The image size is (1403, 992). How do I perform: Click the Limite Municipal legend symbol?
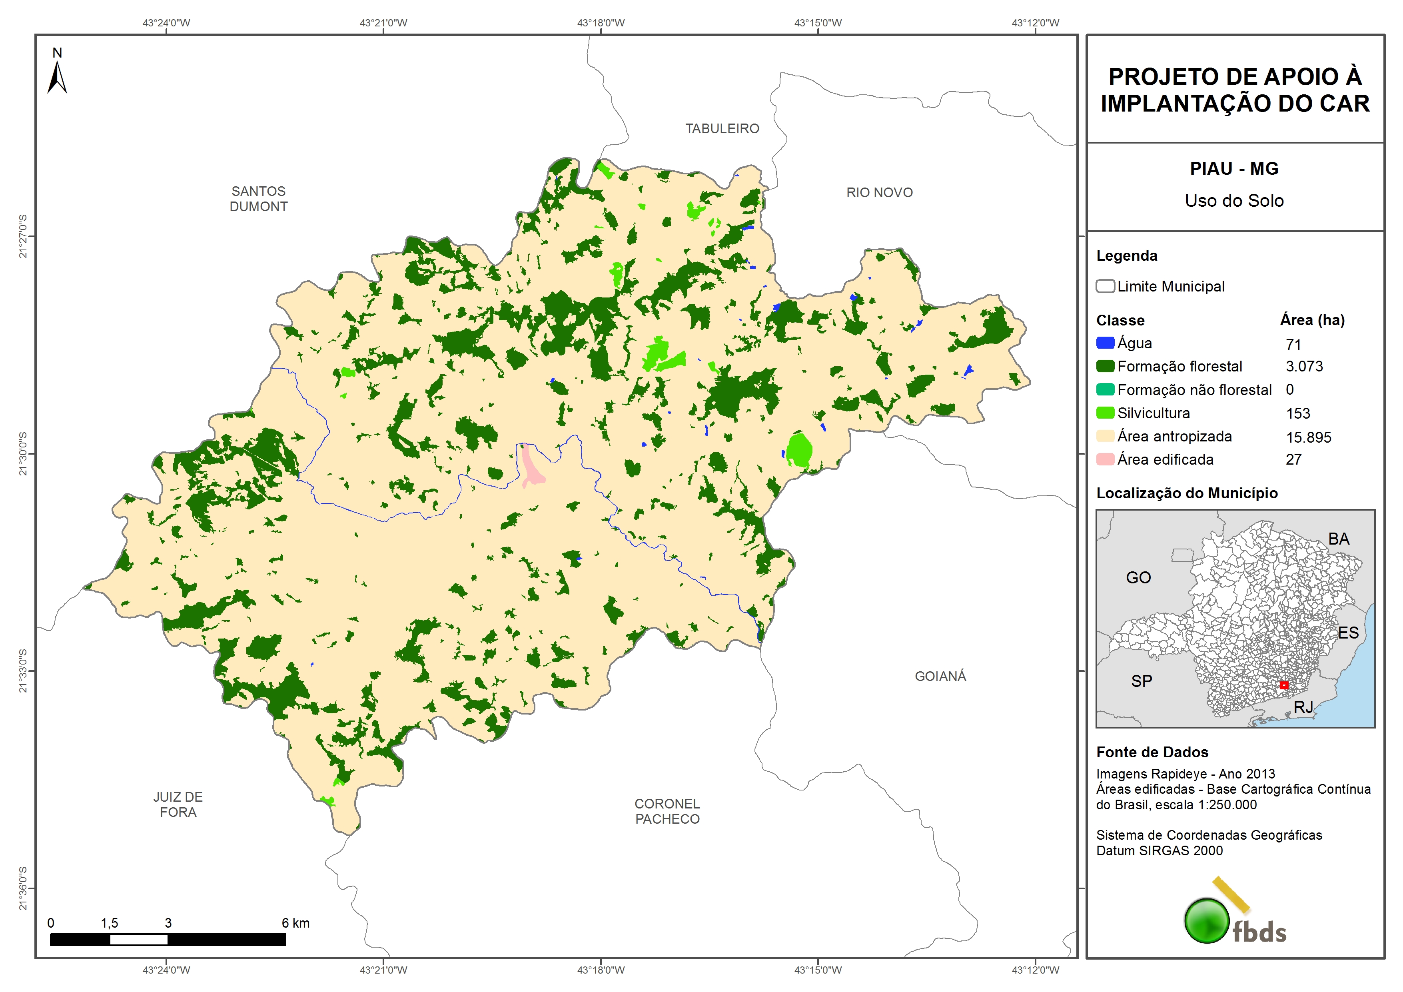click(1105, 286)
